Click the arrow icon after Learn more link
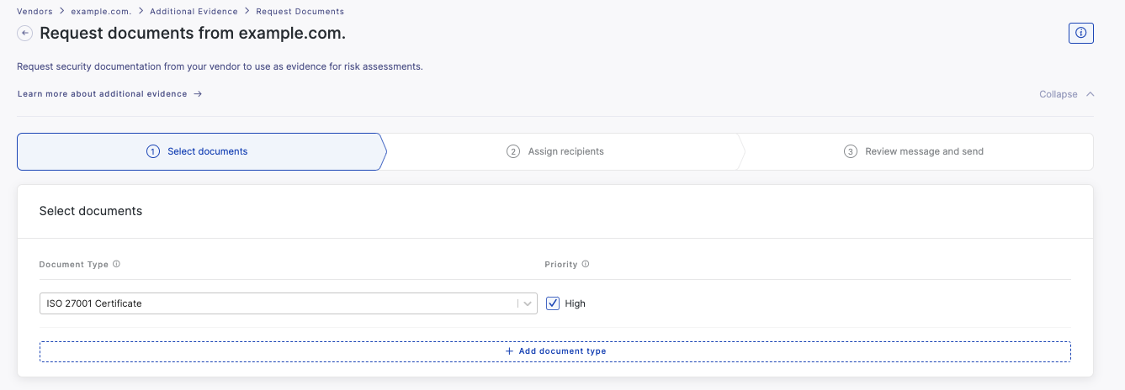Image resolution: width=1125 pixels, height=390 pixels. pyautogui.click(x=198, y=94)
